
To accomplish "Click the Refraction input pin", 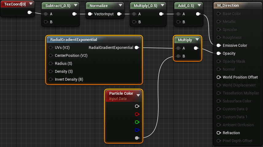I will [x=219, y=133].
